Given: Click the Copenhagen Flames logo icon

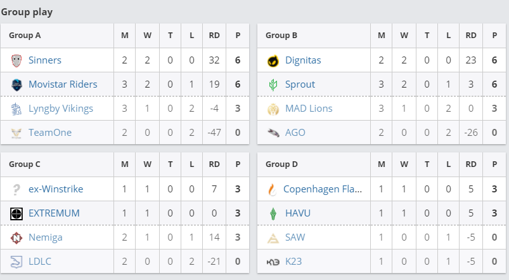Looking at the screenshot, I should pyautogui.click(x=273, y=189).
